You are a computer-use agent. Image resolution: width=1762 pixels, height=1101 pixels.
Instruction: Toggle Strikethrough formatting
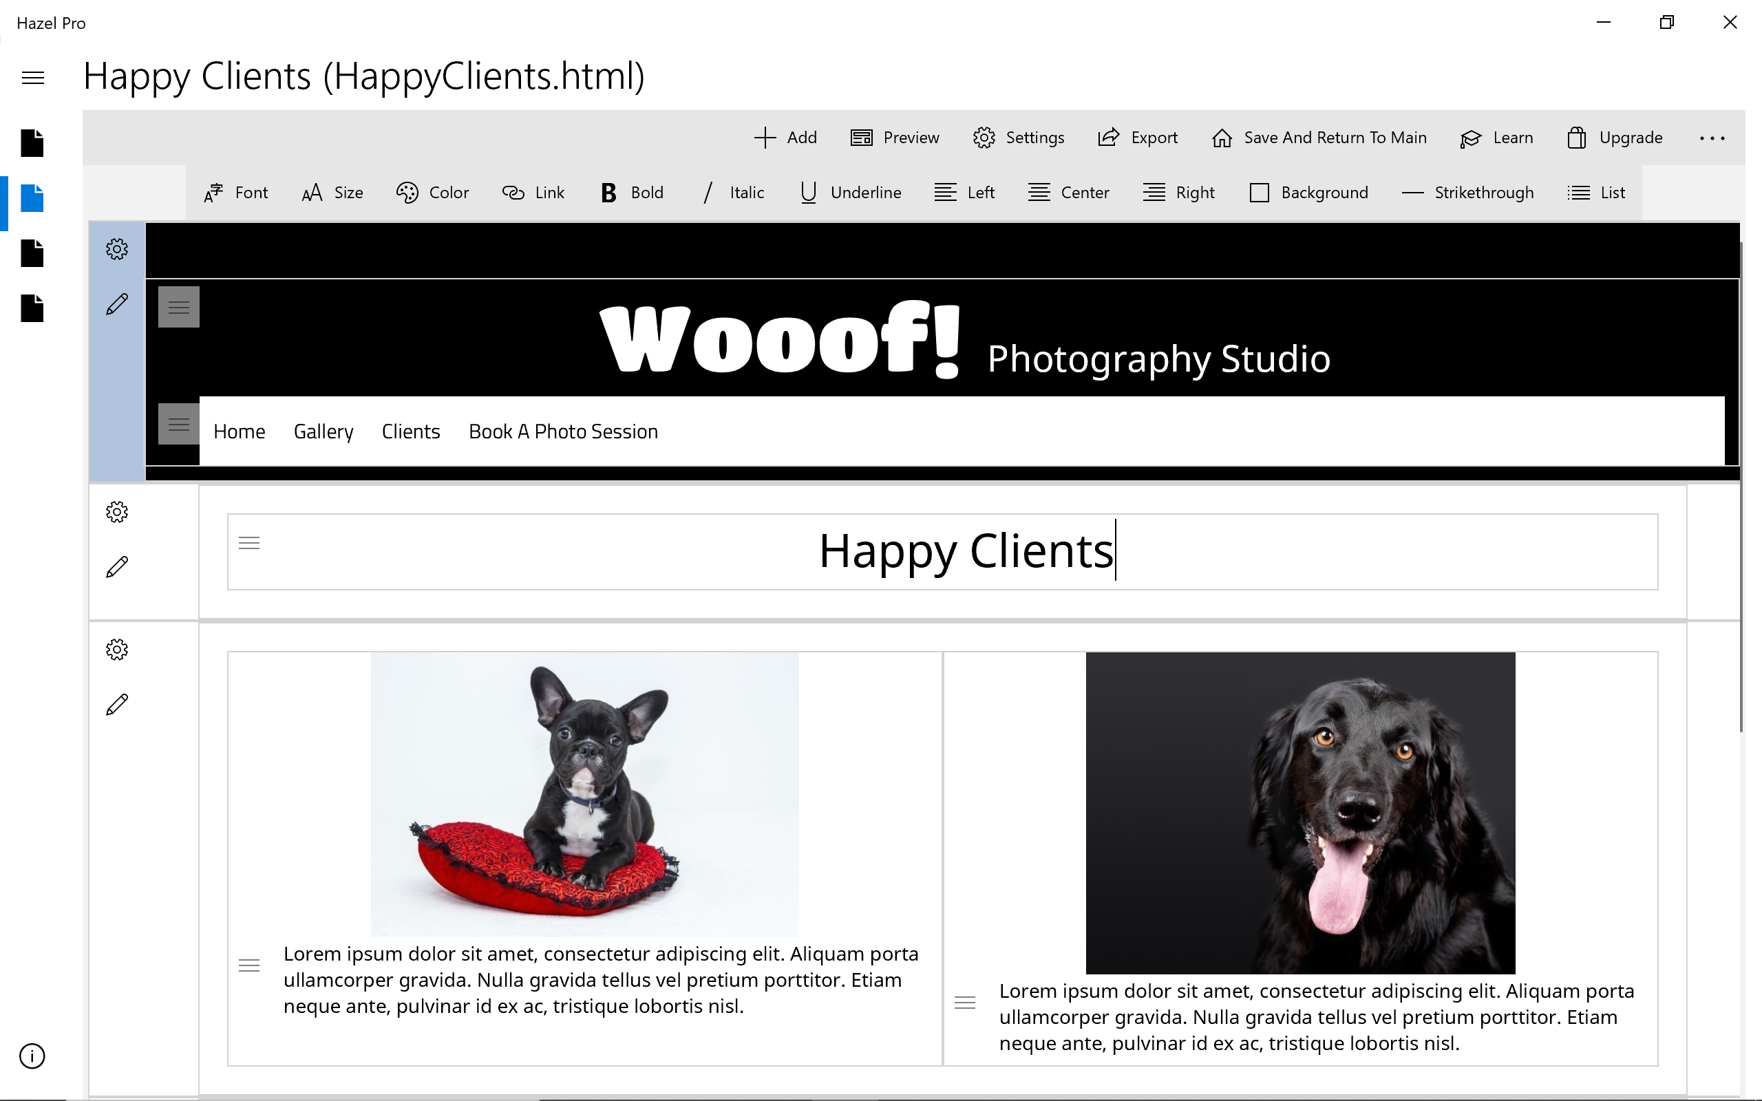pyautogui.click(x=1467, y=192)
